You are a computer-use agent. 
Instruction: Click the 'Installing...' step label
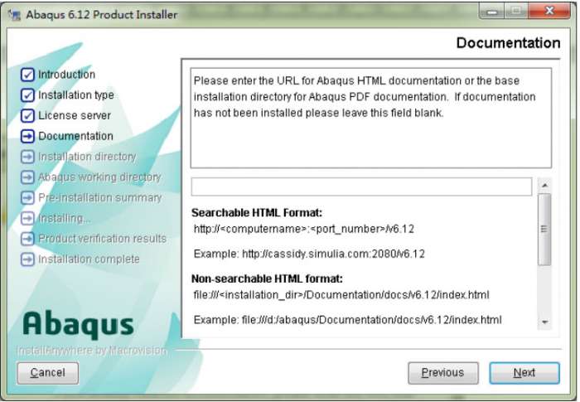(x=65, y=218)
